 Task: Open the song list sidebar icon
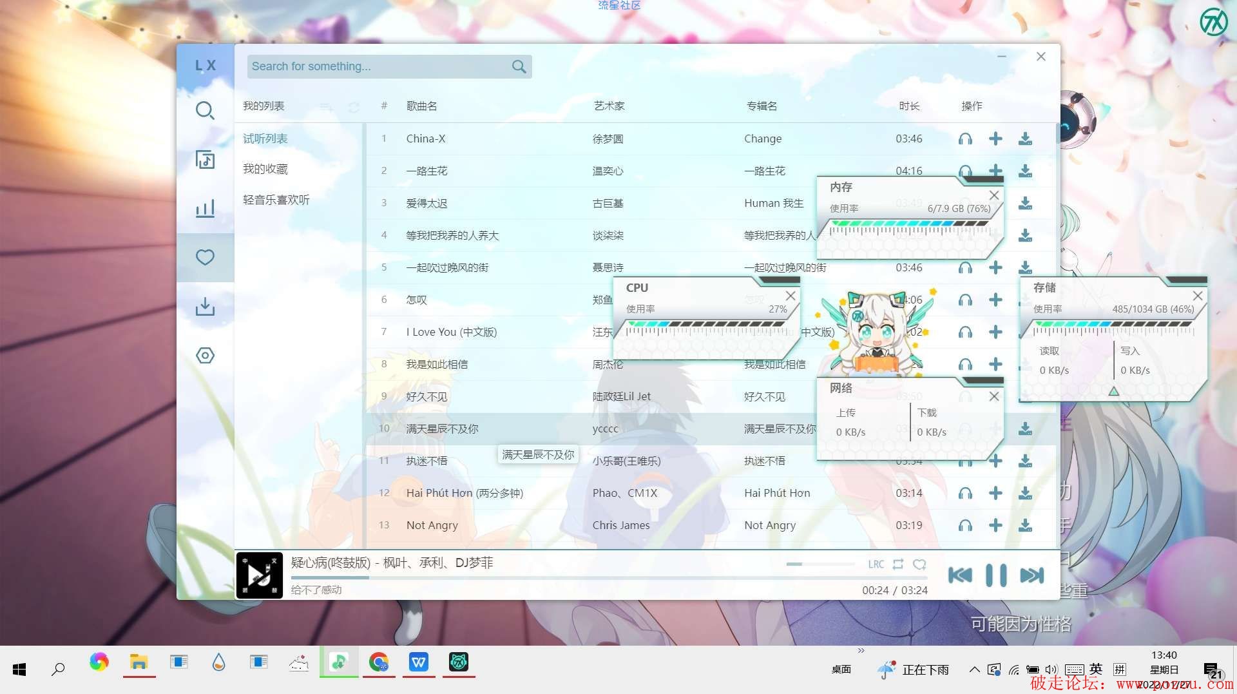[x=205, y=159]
